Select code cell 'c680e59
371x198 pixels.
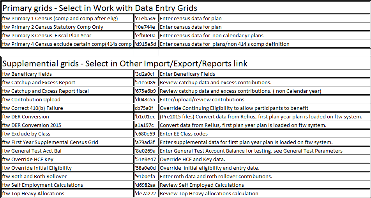click(x=146, y=134)
